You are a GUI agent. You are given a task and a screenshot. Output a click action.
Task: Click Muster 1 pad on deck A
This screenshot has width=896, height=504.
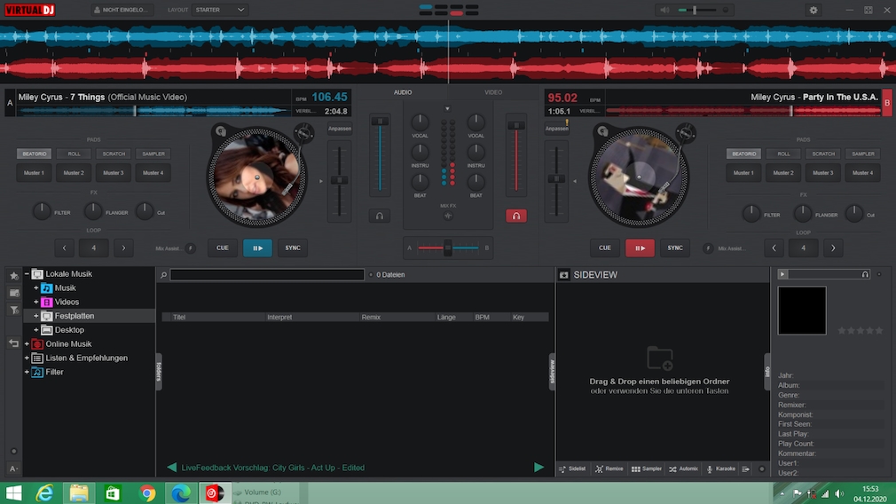point(34,172)
